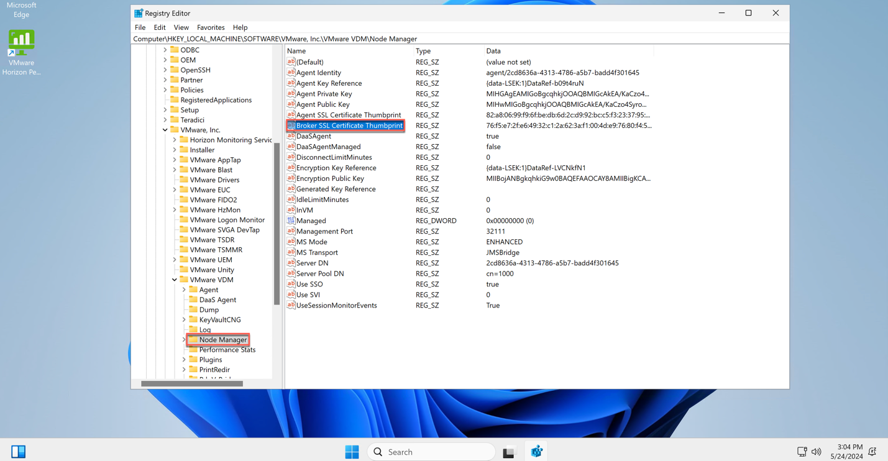Click the Use SSO value icon
The image size is (888, 461).
point(291,283)
